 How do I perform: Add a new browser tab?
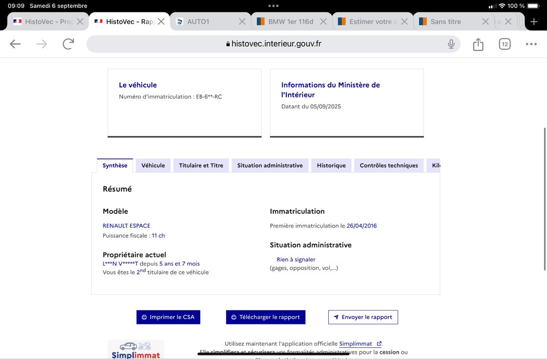tap(534, 21)
